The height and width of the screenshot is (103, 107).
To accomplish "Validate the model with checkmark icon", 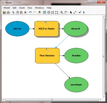I will pyautogui.click(x=80, y=12).
